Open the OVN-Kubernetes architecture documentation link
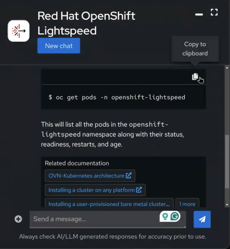This screenshot has height=249, width=230. coord(86,176)
